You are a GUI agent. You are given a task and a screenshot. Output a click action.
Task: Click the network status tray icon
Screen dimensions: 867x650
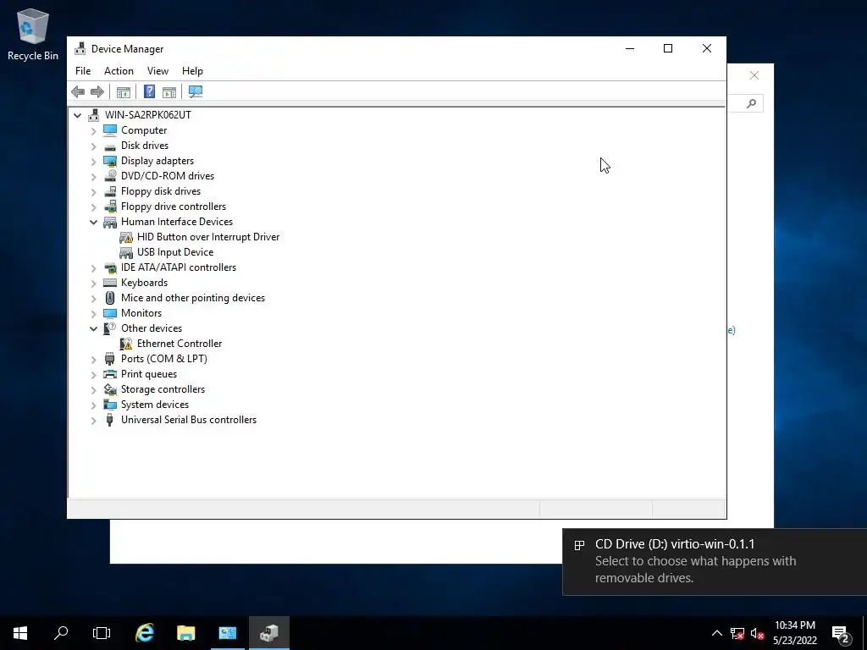(737, 633)
